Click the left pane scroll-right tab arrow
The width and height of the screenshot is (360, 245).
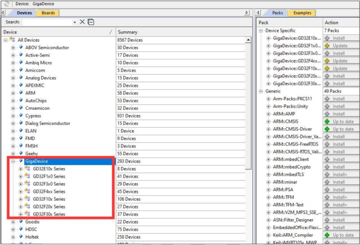pyautogui.click(x=247, y=13)
